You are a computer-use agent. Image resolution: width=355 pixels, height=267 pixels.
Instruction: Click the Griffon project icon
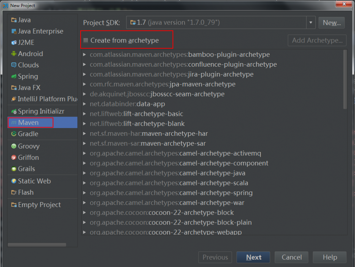[14, 157]
